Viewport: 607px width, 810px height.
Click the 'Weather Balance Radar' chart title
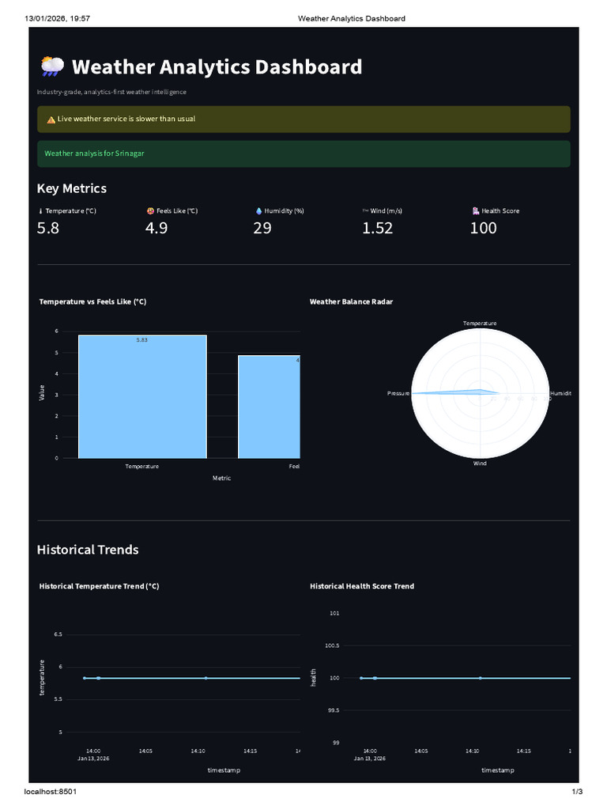tap(351, 301)
